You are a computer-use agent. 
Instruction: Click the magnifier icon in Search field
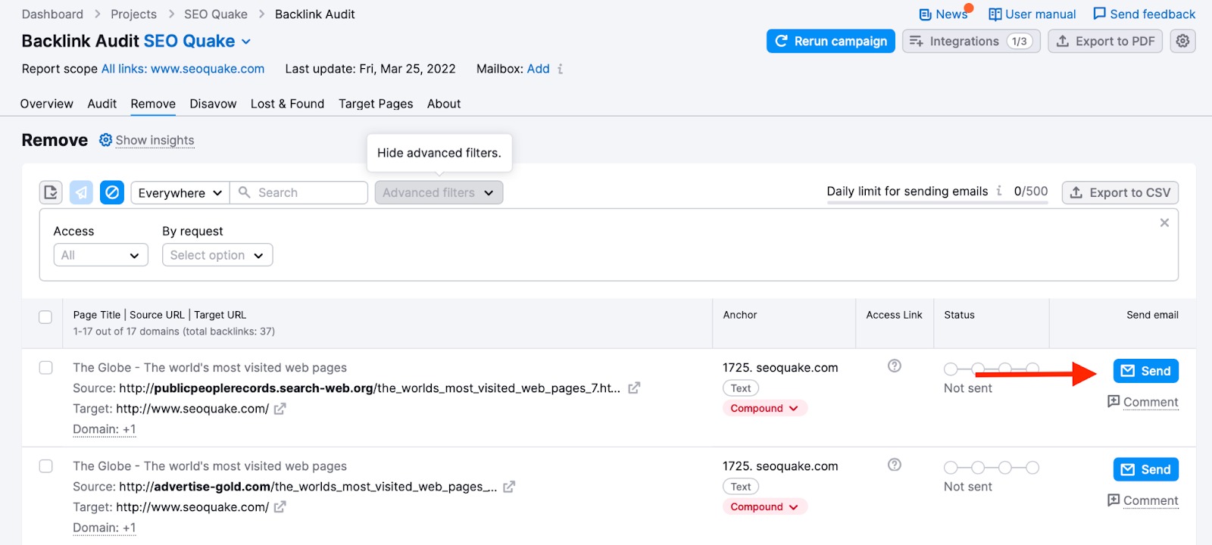click(244, 192)
